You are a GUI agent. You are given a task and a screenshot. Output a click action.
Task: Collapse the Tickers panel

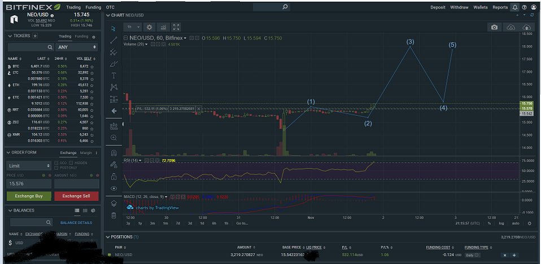(10, 36)
